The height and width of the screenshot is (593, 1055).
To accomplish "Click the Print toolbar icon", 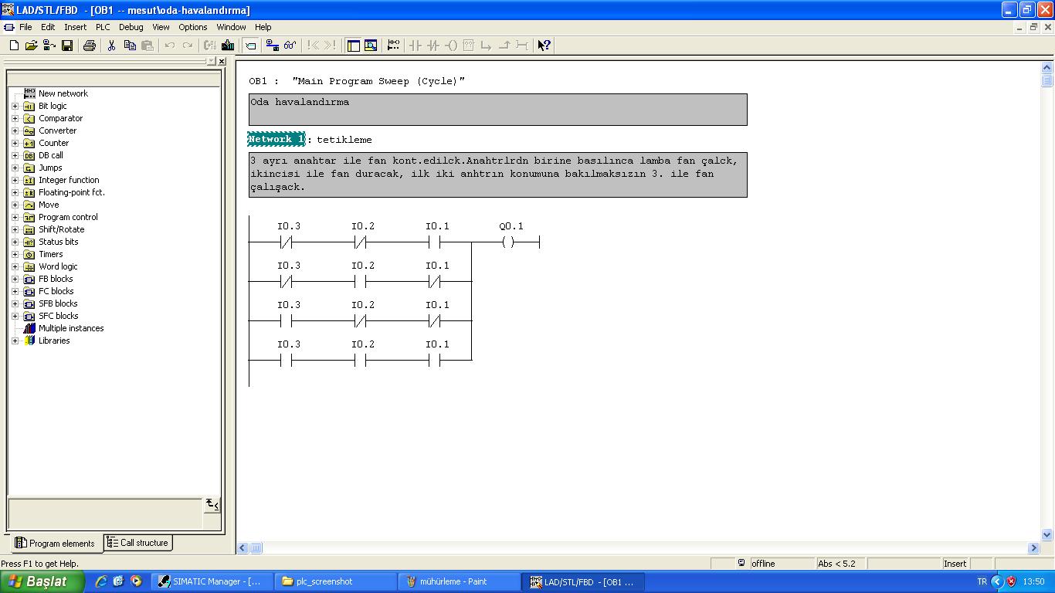I will click(89, 46).
